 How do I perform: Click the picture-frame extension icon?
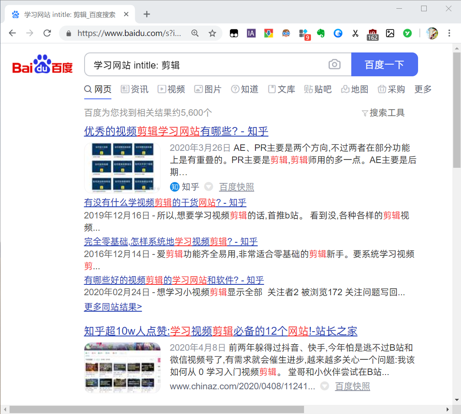tap(390, 33)
